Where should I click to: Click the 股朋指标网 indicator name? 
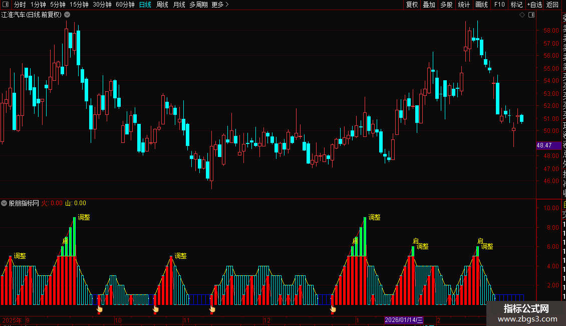24,203
